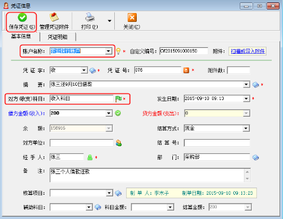
Task: Open the occurrence date dropdown
Action: coord(246,99)
